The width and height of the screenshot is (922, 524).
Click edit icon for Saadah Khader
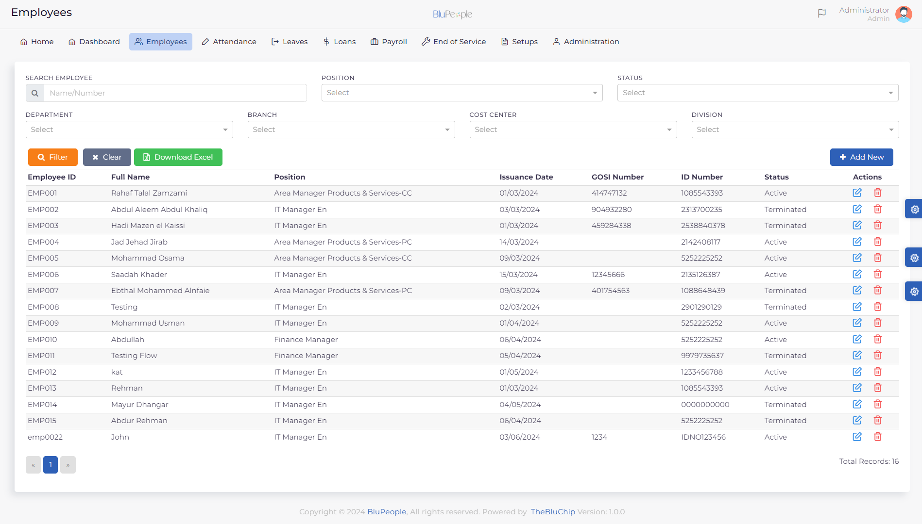pos(857,274)
